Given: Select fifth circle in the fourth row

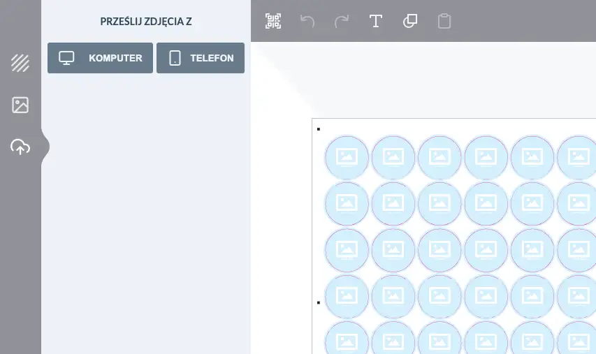Looking at the screenshot, I should click(x=532, y=297).
